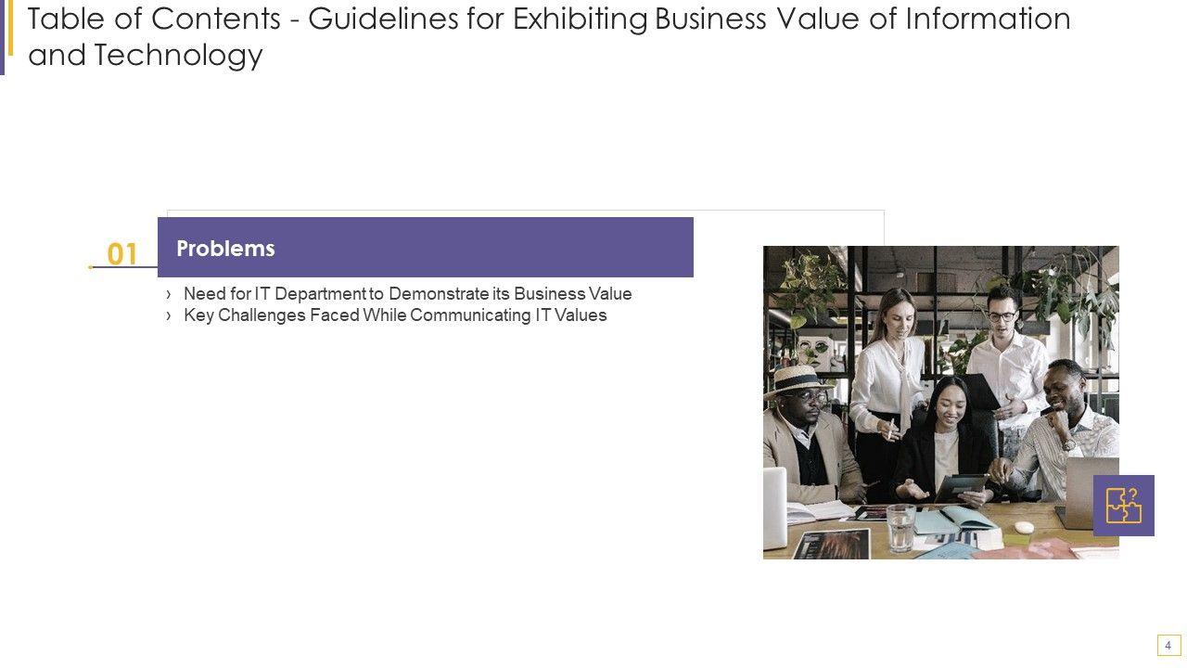Click the yellow section number "01"
The height and width of the screenshot is (668, 1187).
pos(122,253)
